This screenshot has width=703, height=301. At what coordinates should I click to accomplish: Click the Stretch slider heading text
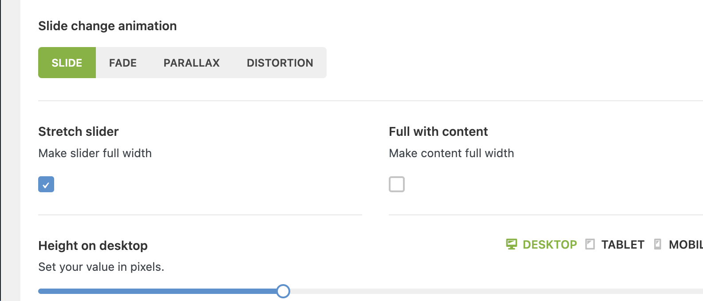tap(79, 131)
